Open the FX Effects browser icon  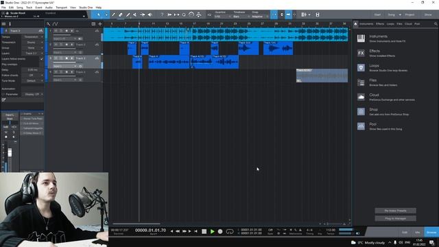point(361,53)
